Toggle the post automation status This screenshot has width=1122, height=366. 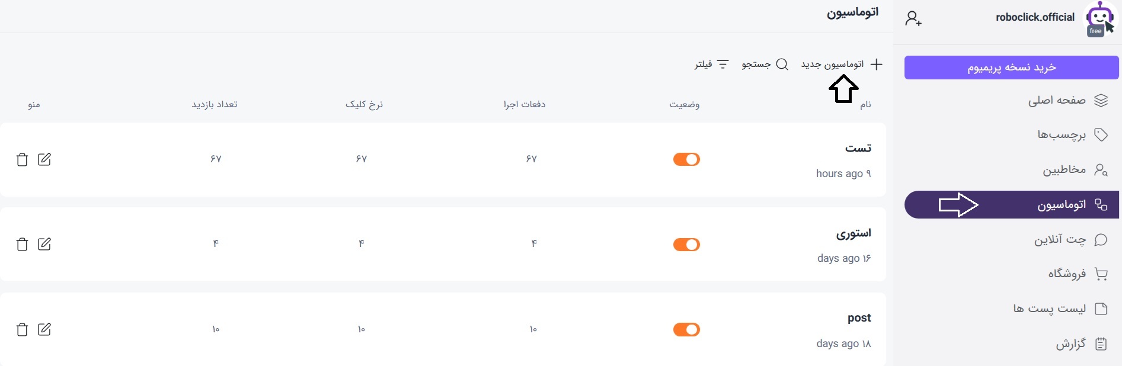[x=686, y=329]
